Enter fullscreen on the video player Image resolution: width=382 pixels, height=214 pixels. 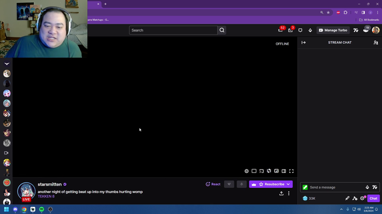tap(291, 171)
